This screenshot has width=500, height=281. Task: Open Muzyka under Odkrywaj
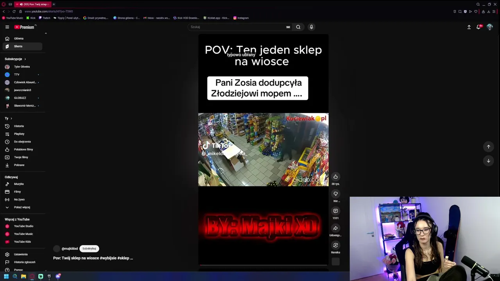(x=22, y=184)
